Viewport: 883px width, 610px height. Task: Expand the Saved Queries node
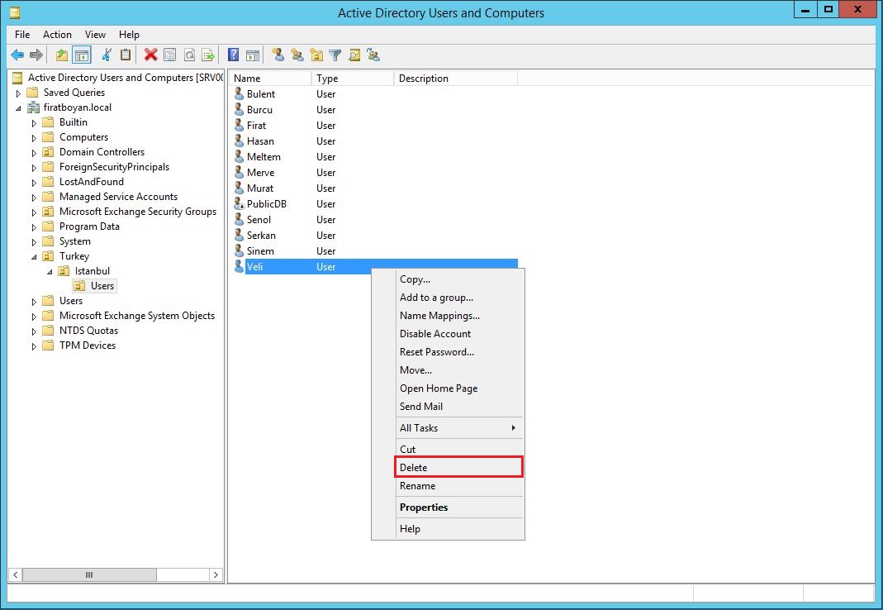[x=18, y=93]
